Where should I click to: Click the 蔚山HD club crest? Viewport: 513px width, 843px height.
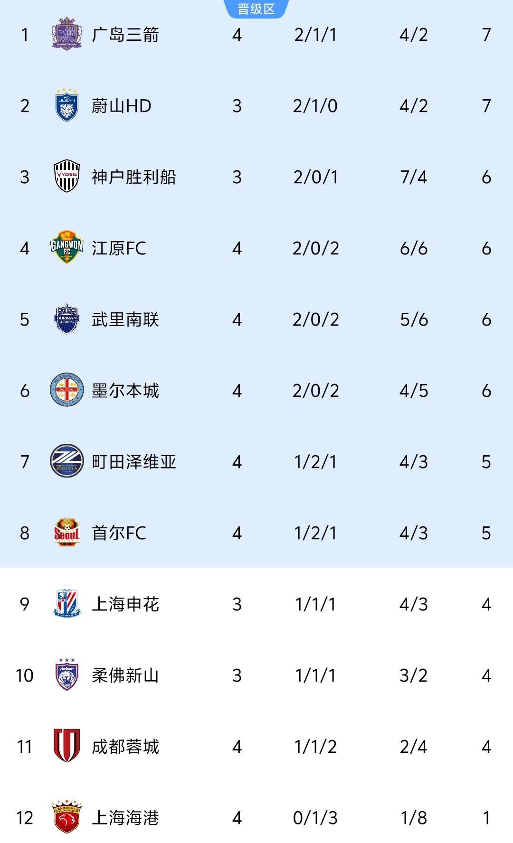click(x=66, y=105)
